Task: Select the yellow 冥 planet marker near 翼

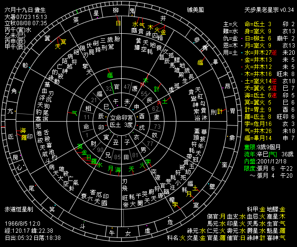Action: click(64, 43)
